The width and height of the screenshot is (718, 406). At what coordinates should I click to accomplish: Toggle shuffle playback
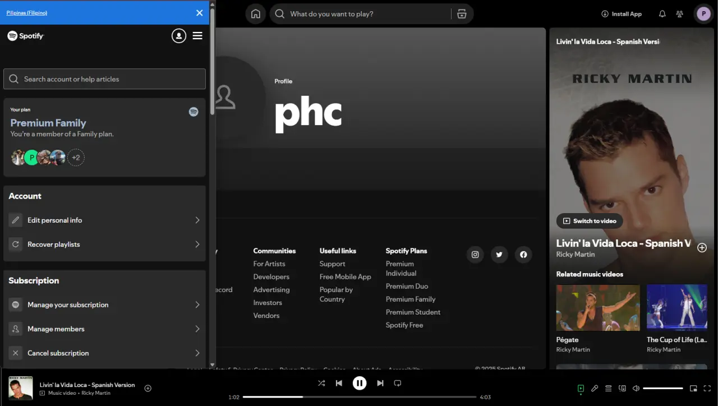(321, 384)
